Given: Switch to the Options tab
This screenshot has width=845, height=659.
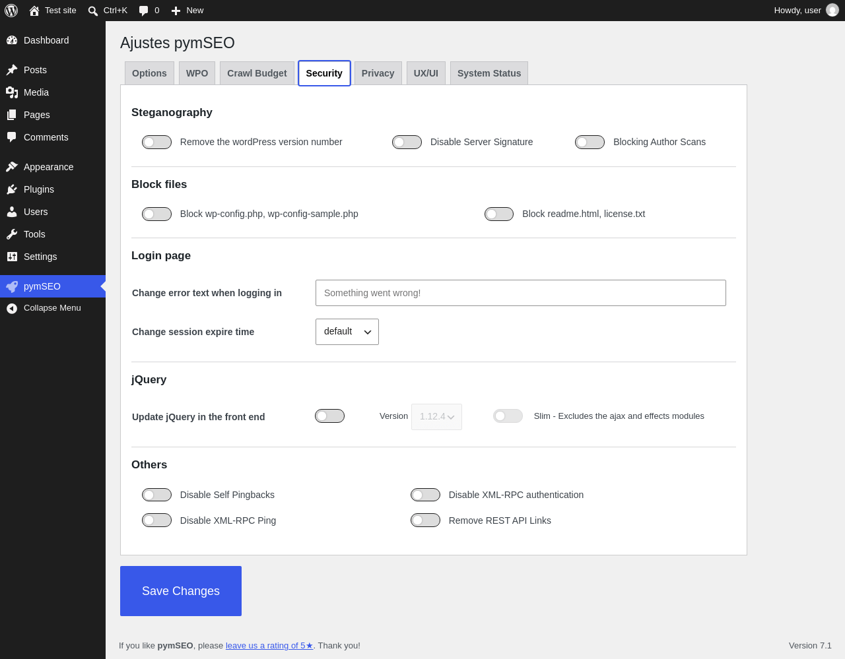Looking at the screenshot, I should 149,73.
